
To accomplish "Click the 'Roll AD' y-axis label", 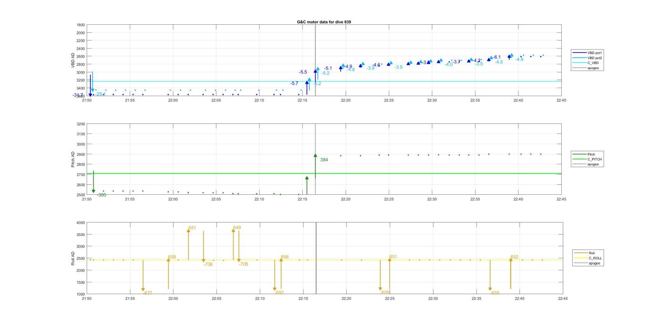I will (x=73, y=258).
